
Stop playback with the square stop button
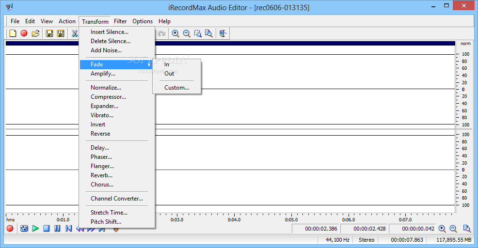pyautogui.click(x=47, y=228)
